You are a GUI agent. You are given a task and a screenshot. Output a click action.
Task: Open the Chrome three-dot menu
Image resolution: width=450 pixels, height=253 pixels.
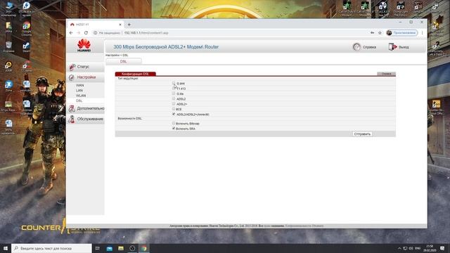point(422,33)
